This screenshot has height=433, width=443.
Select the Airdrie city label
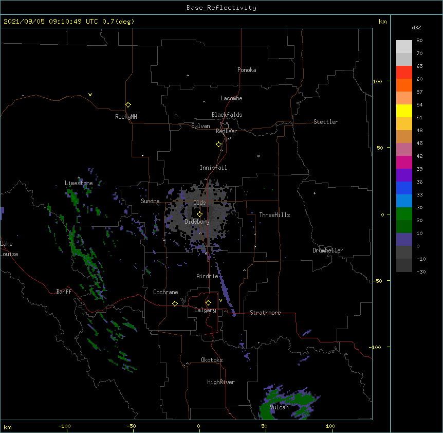[x=208, y=276]
